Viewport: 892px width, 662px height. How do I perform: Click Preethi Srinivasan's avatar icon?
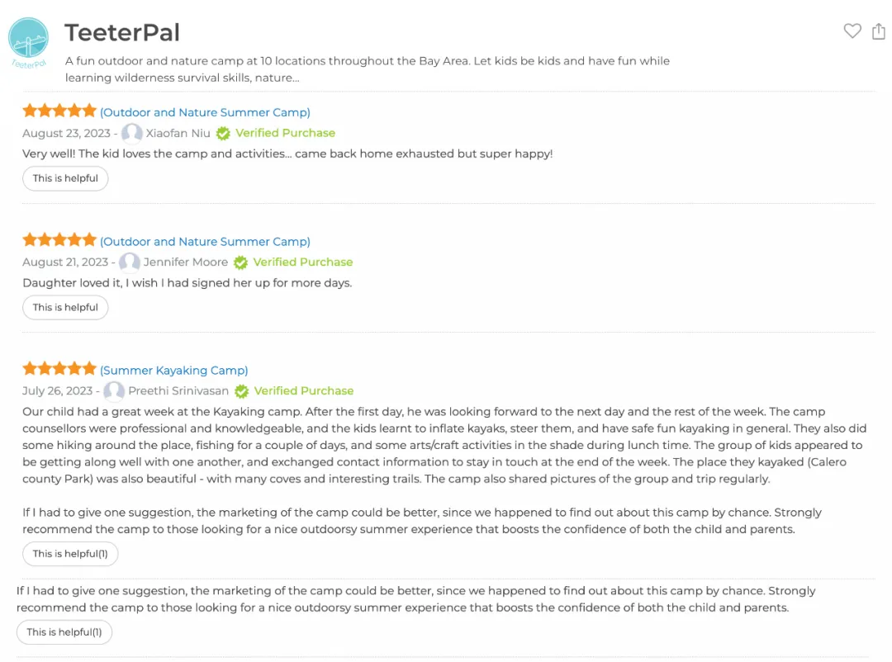[114, 390]
